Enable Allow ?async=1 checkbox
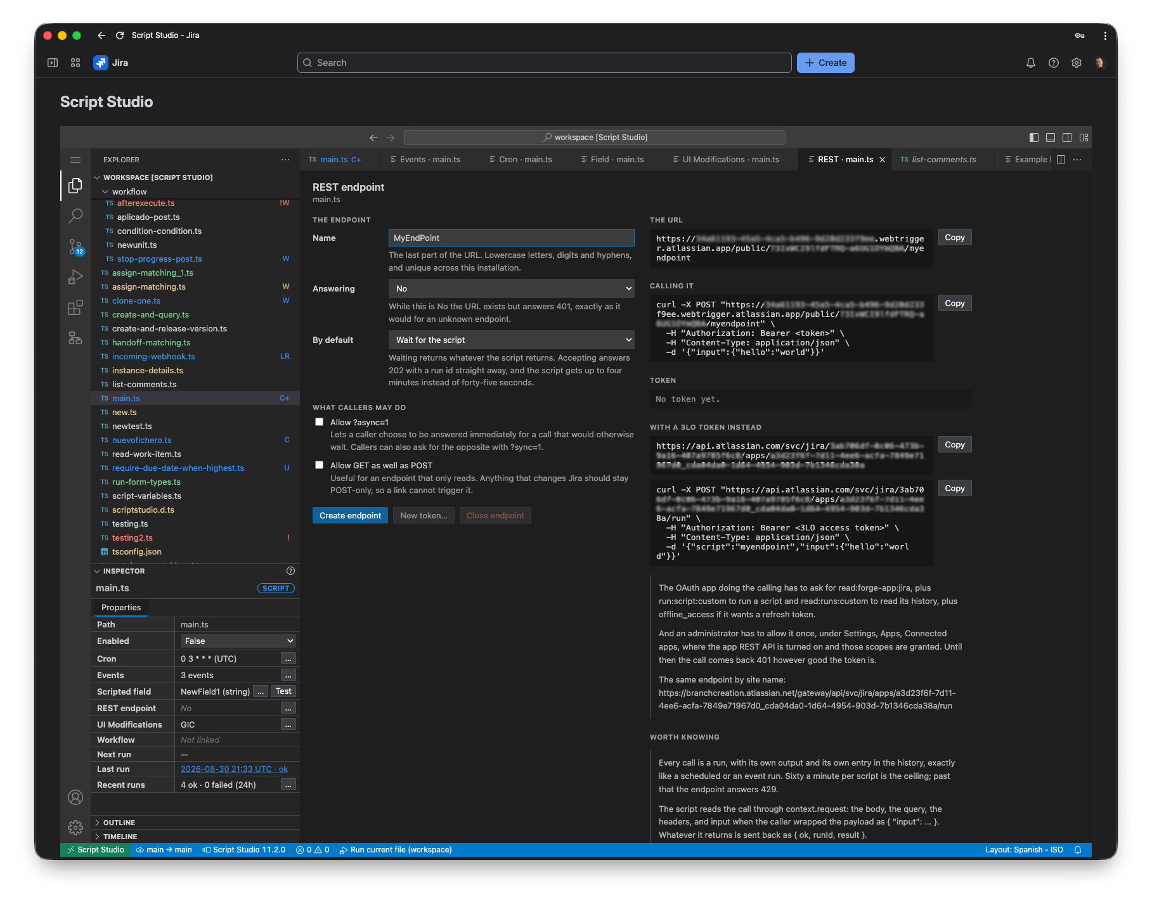 pos(320,422)
